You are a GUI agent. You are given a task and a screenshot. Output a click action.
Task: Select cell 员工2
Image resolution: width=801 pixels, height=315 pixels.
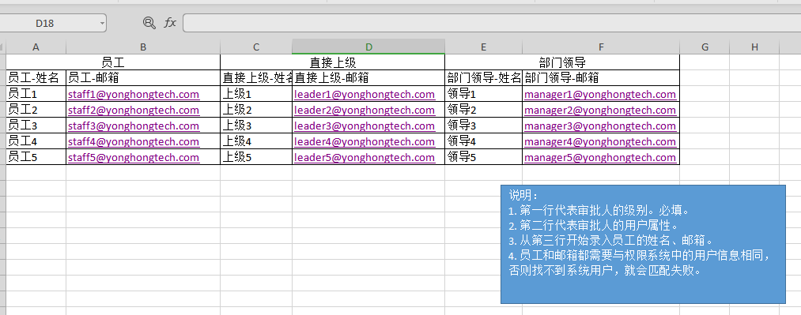[36, 110]
